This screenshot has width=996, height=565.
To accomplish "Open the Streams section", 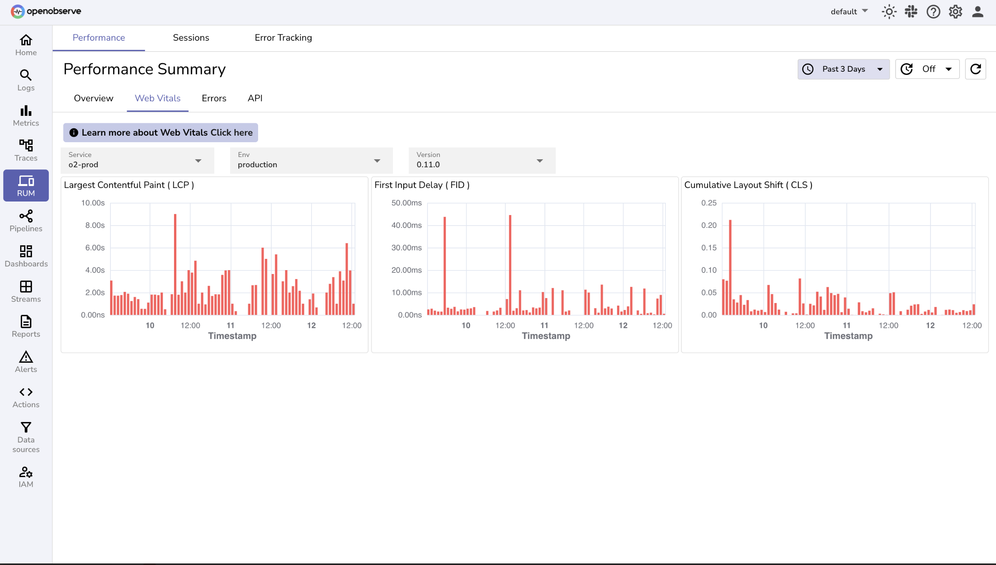I will tap(26, 291).
